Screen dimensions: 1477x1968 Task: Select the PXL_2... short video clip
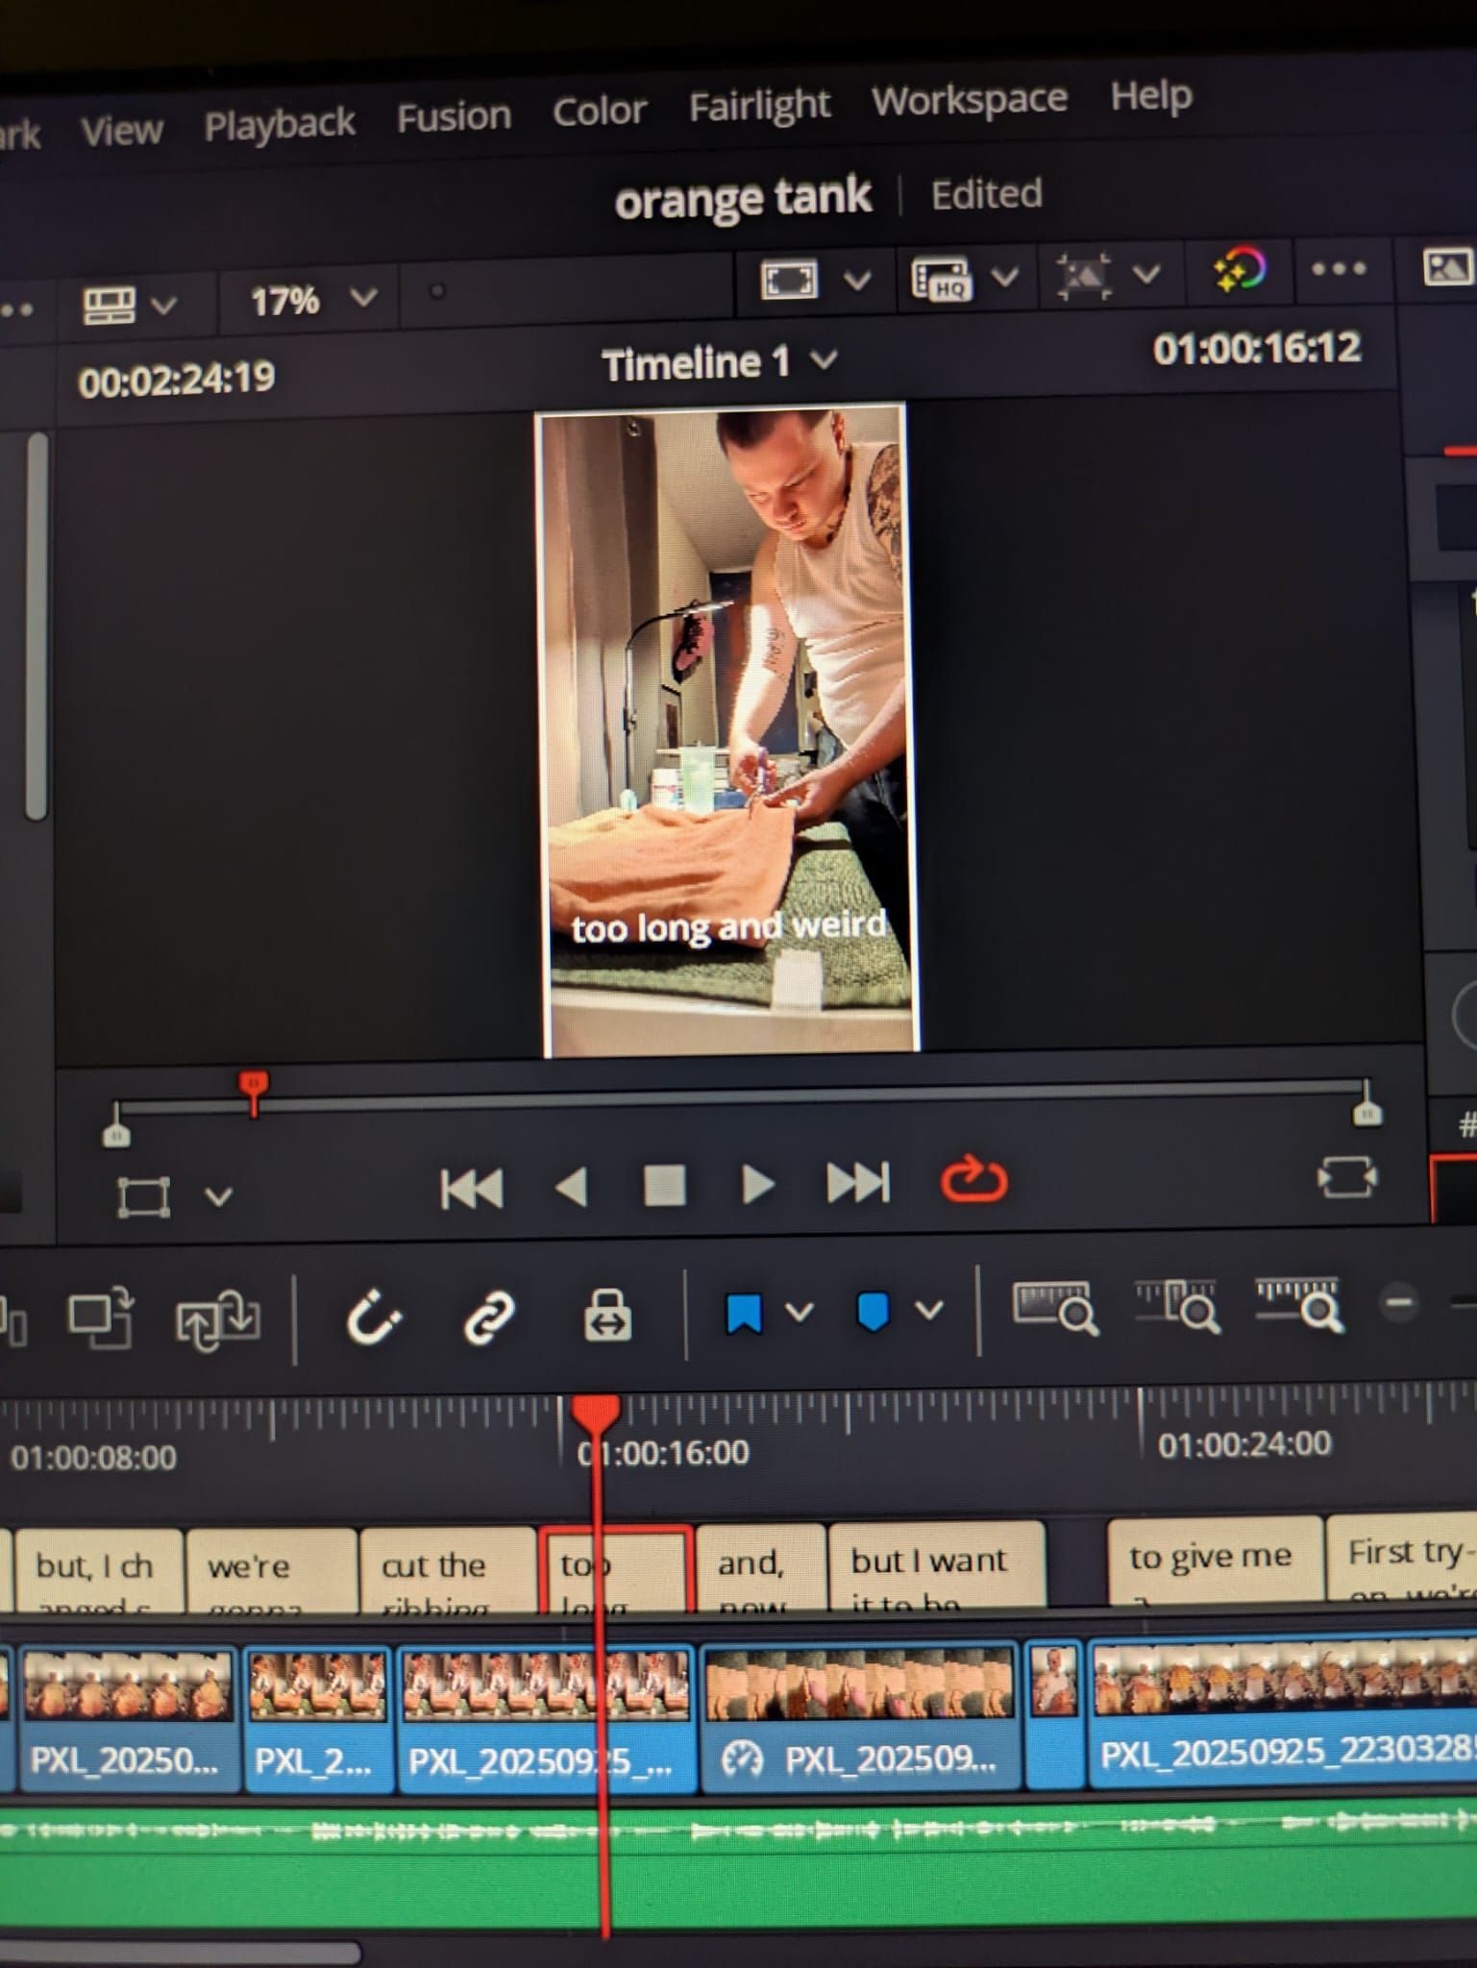click(318, 1720)
